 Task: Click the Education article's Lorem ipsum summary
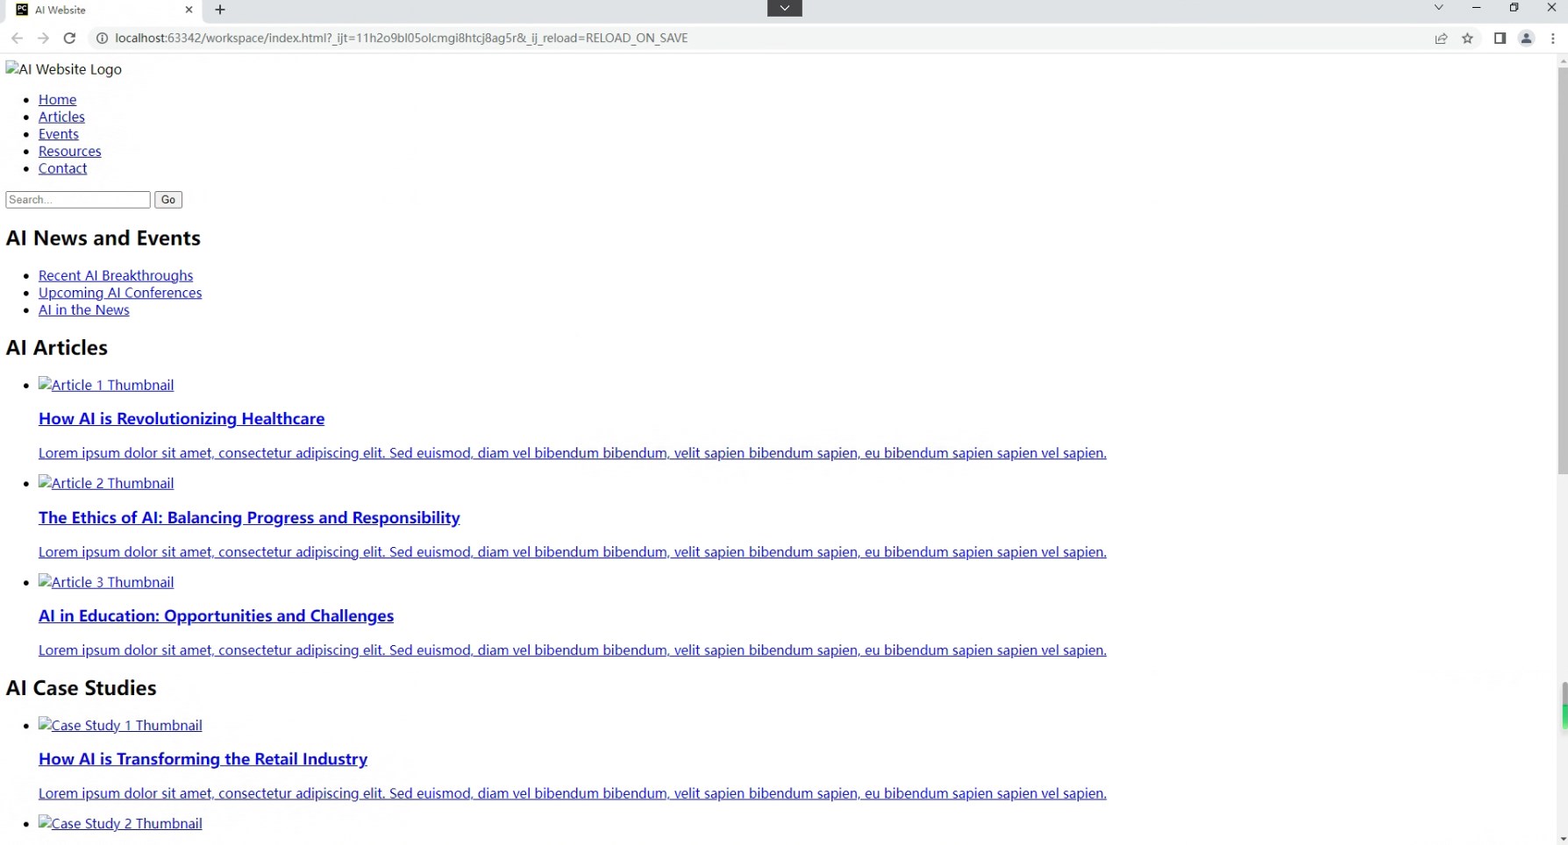573,650
